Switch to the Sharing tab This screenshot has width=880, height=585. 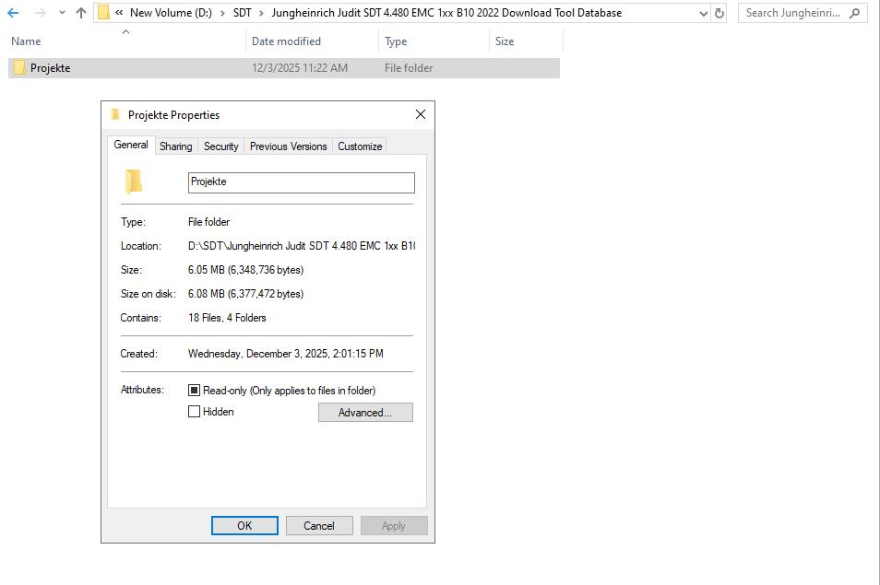pos(175,146)
